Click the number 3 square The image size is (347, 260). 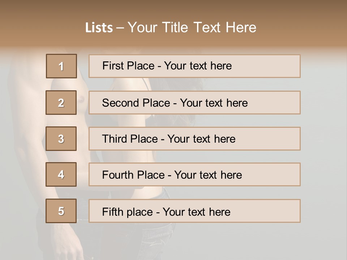pyautogui.click(x=61, y=139)
